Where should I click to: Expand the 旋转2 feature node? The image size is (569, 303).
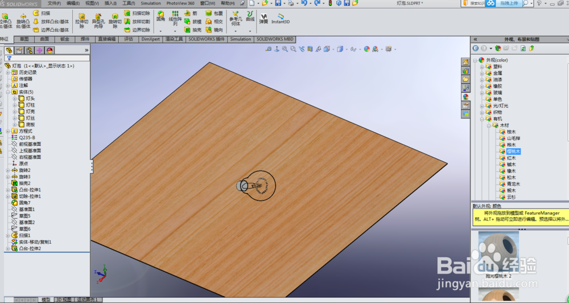7,170
